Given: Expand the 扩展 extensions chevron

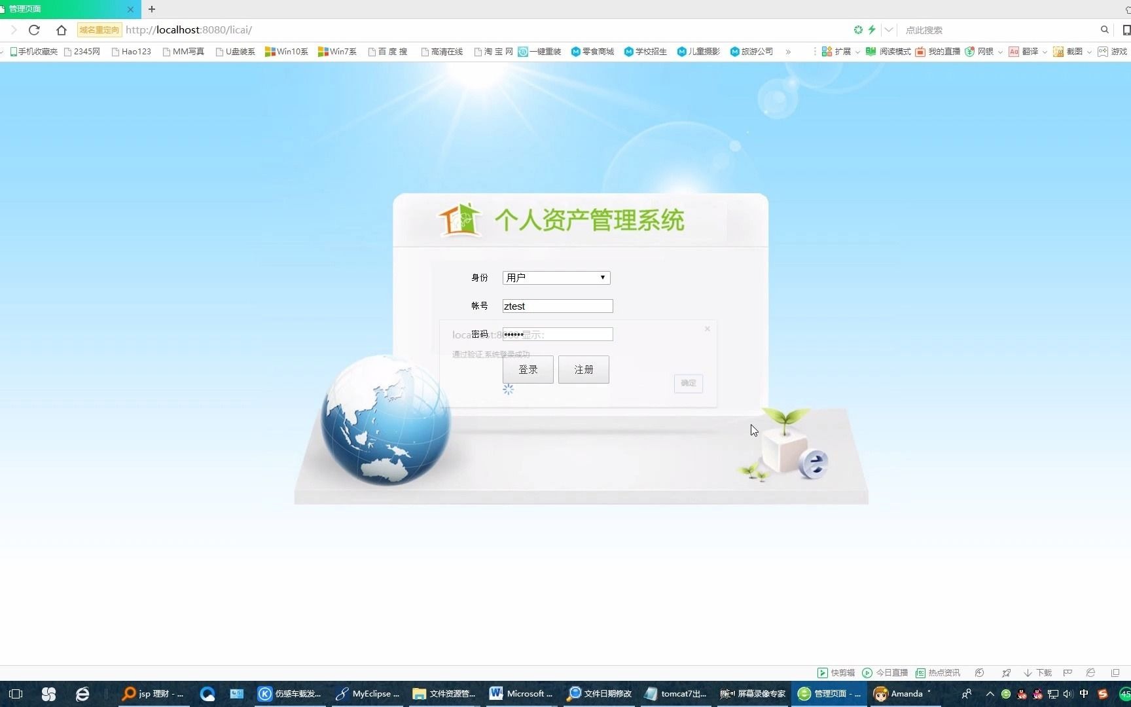Looking at the screenshot, I should pyautogui.click(x=857, y=51).
